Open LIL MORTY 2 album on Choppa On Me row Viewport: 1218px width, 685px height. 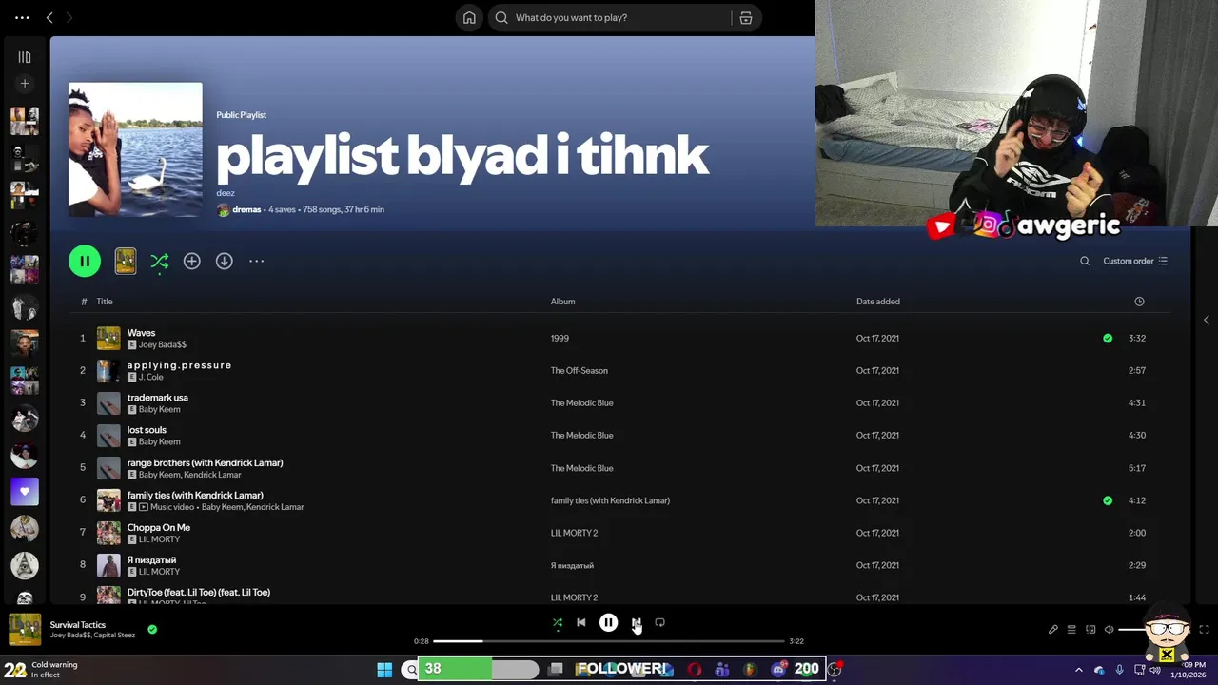pyautogui.click(x=574, y=533)
